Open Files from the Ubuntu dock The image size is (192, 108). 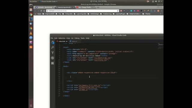tap(31, 10)
